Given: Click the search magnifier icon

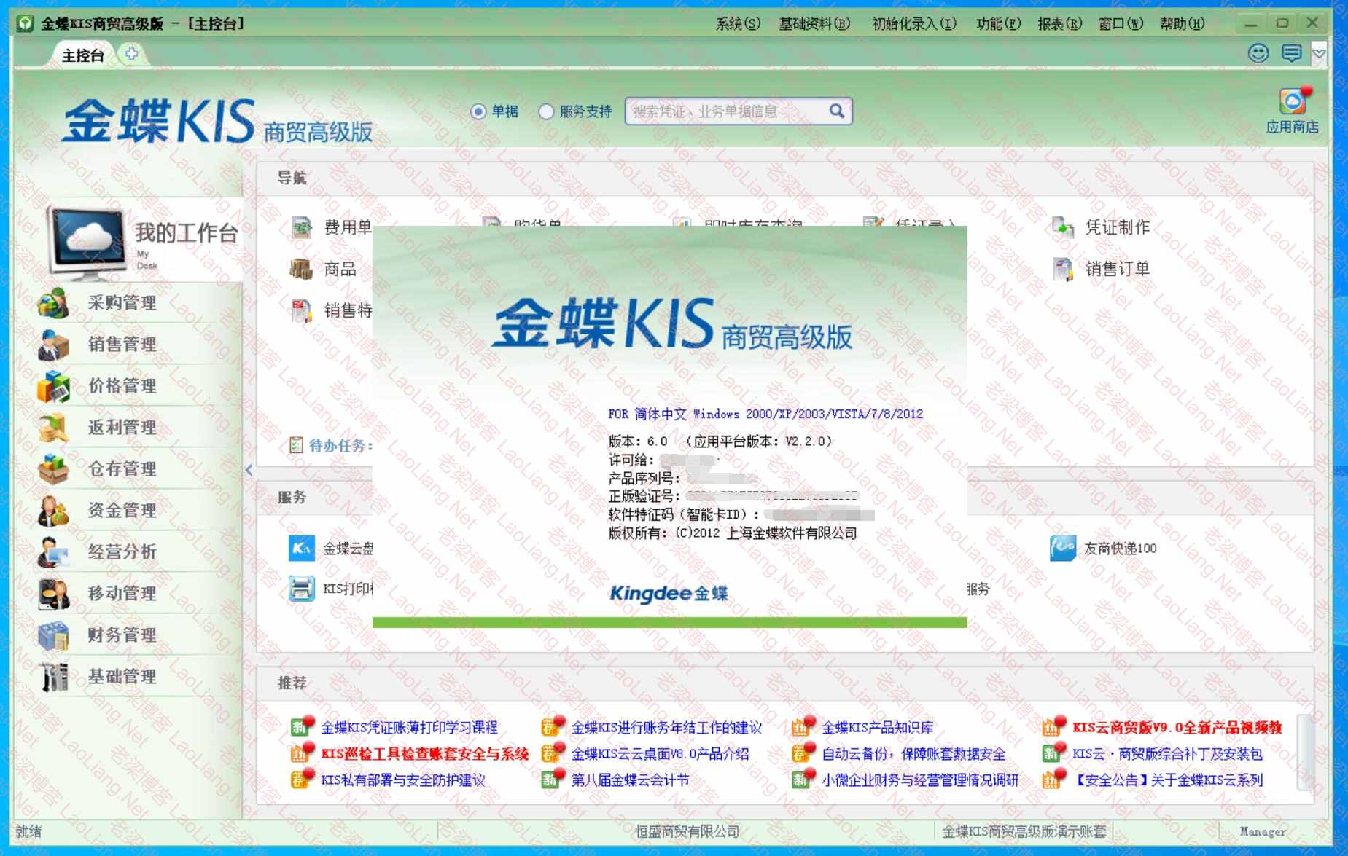Looking at the screenshot, I should (x=837, y=111).
